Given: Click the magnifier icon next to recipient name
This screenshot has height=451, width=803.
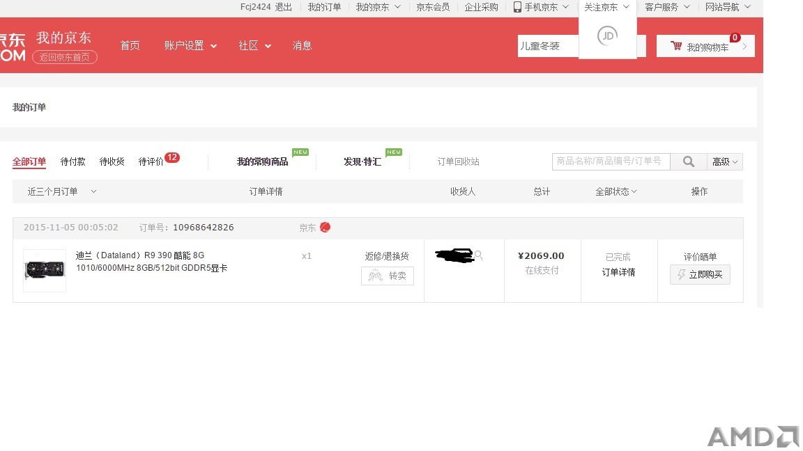Looking at the screenshot, I should (x=478, y=255).
